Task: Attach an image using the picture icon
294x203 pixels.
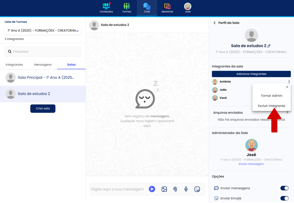Action: [x=164, y=189]
